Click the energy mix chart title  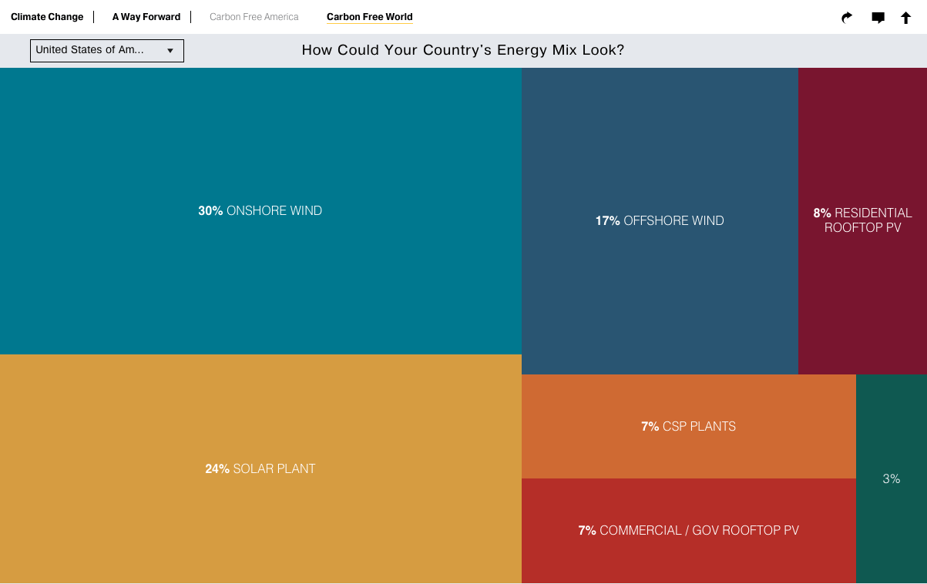[x=463, y=50]
